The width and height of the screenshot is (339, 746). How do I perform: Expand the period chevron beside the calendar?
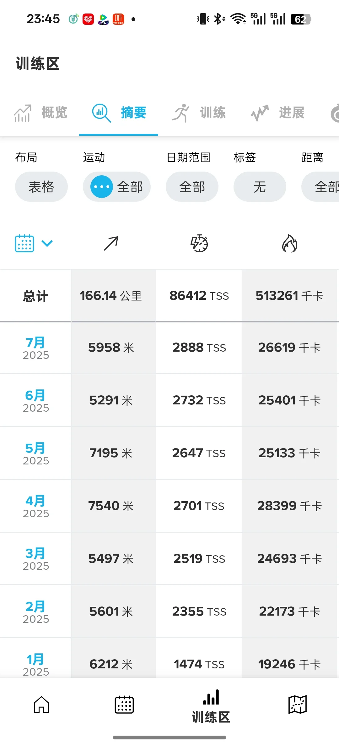click(47, 243)
